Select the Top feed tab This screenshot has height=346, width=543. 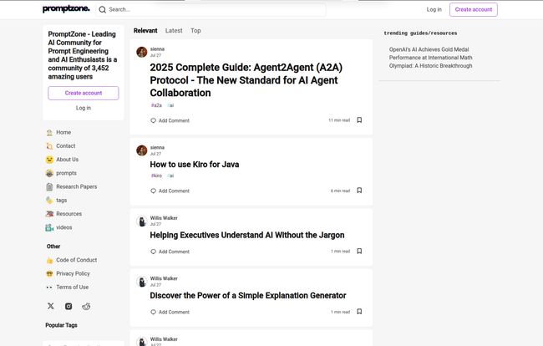tap(195, 31)
